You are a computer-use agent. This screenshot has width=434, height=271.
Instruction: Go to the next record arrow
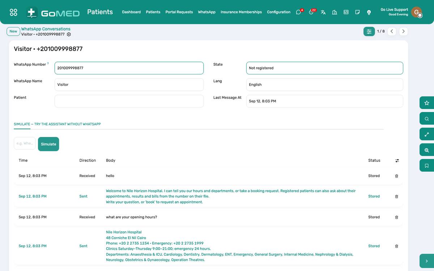[404, 31]
